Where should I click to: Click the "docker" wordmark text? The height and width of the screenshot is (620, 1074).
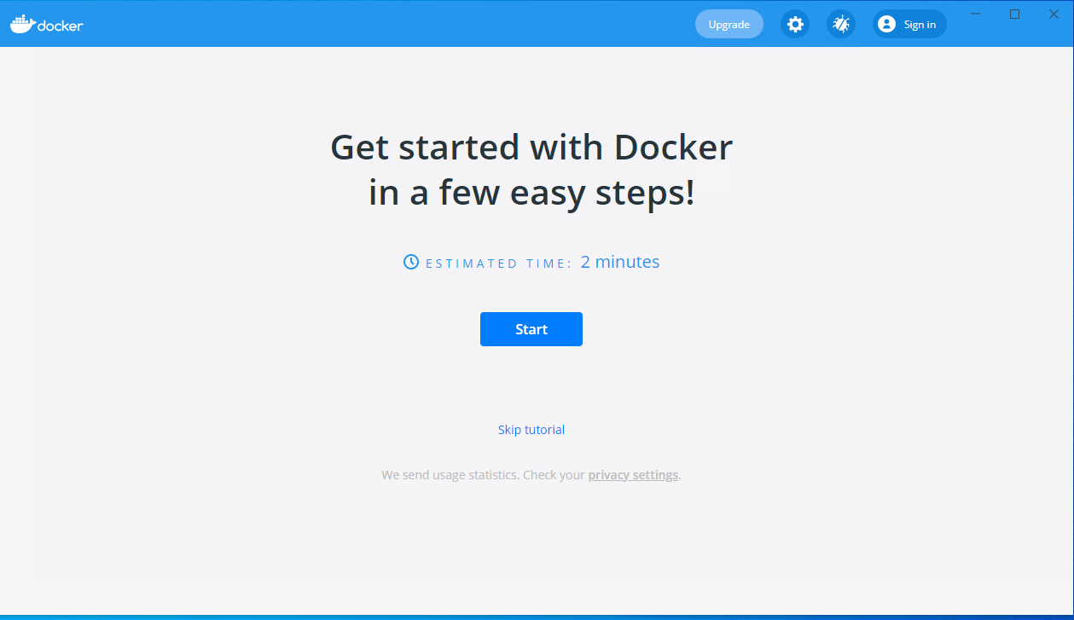tap(60, 26)
